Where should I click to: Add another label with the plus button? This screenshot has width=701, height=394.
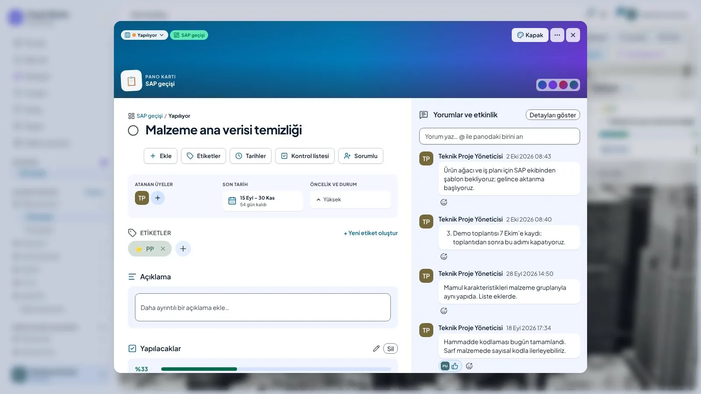coord(183,249)
